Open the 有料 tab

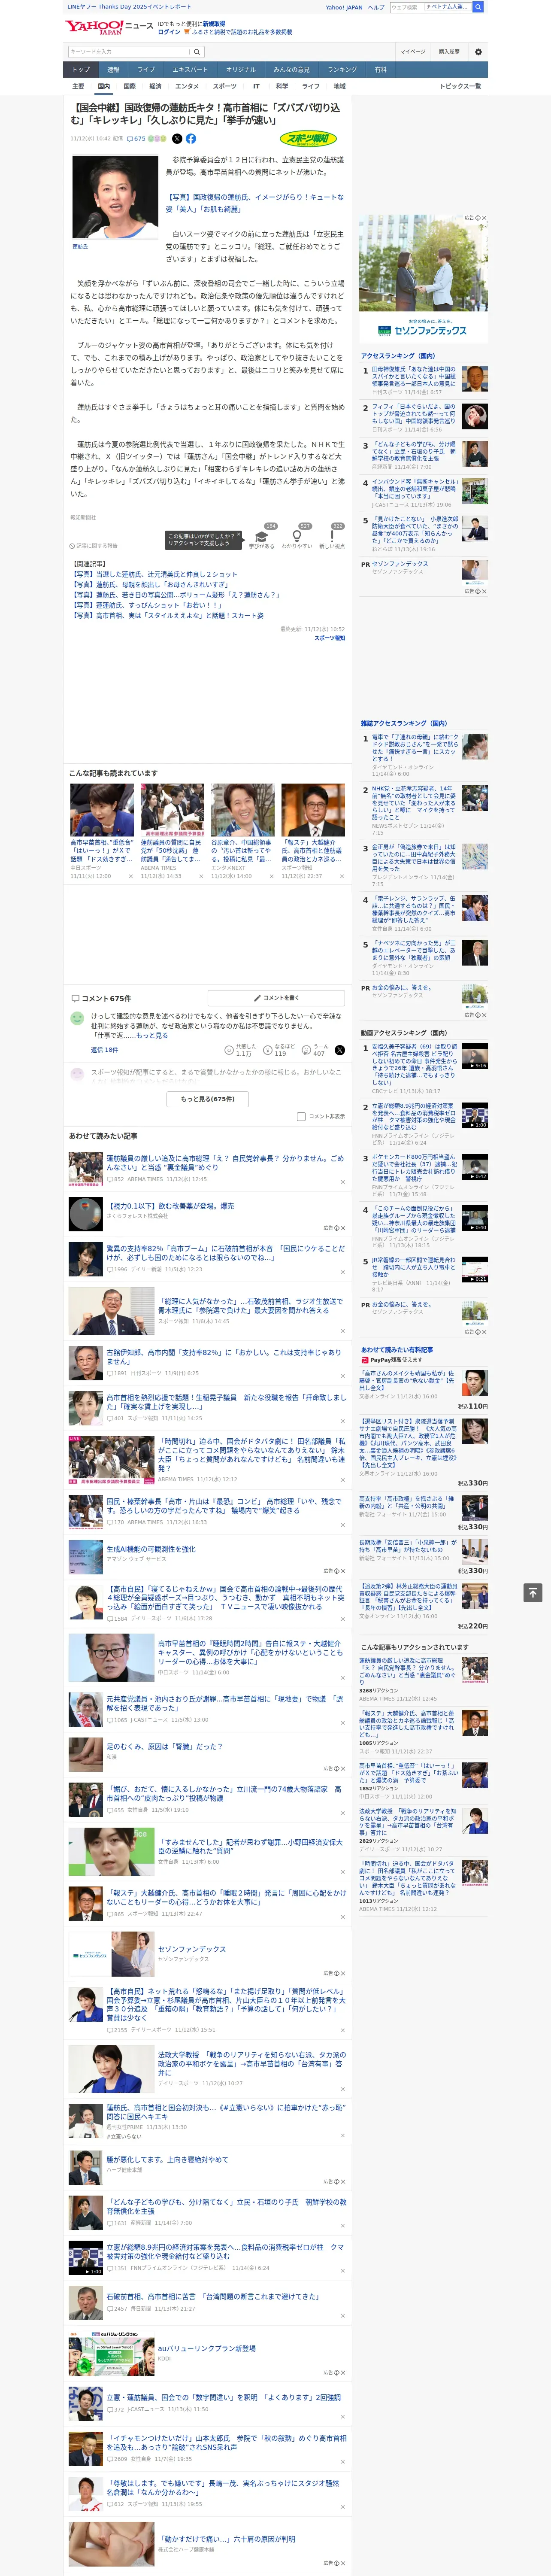[380, 70]
